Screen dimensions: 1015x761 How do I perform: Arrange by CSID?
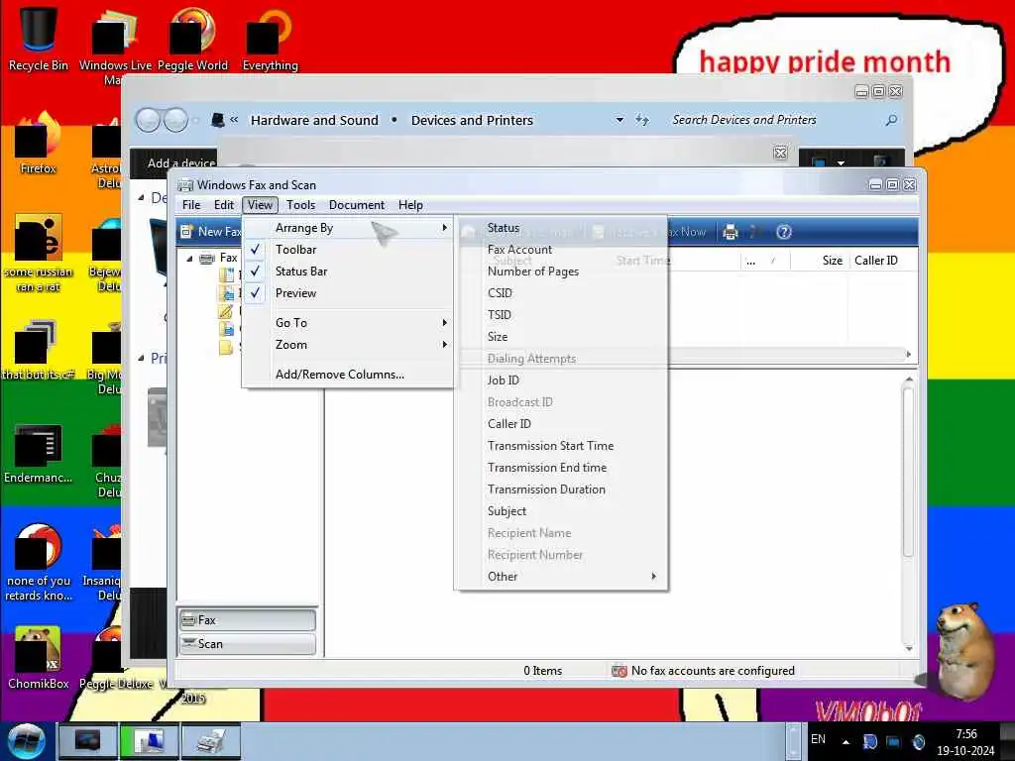[561, 293]
